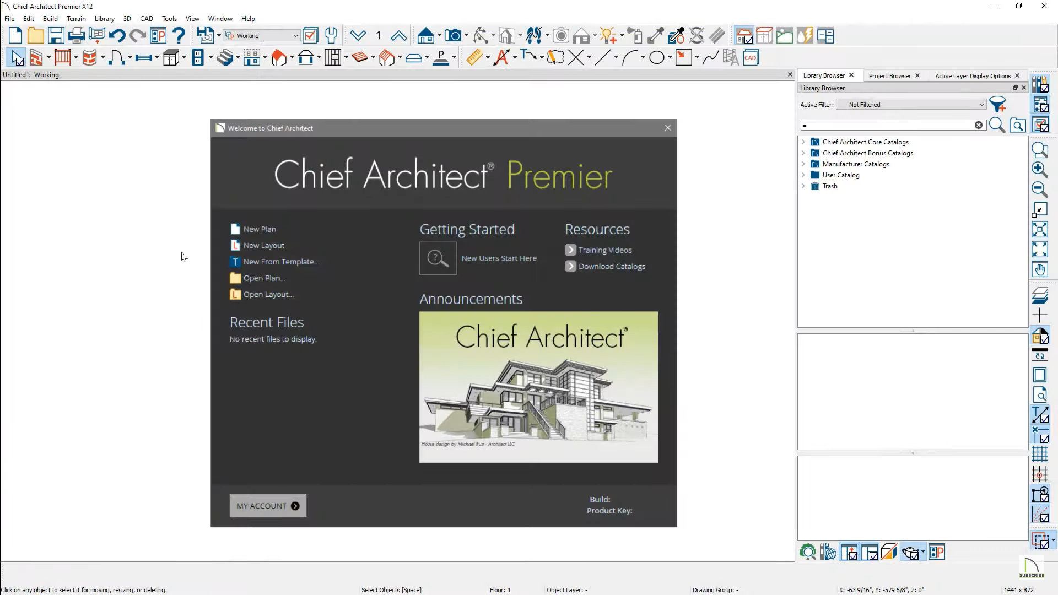
Task: Go up one floor with chevron icon
Action: point(398,36)
